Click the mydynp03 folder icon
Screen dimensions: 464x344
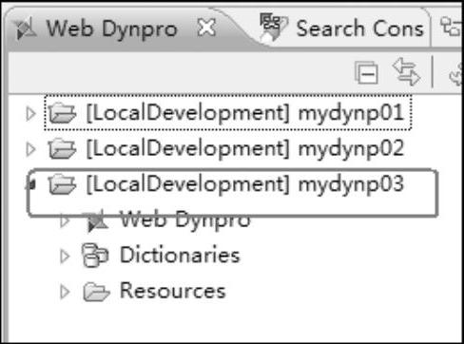[x=62, y=183]
